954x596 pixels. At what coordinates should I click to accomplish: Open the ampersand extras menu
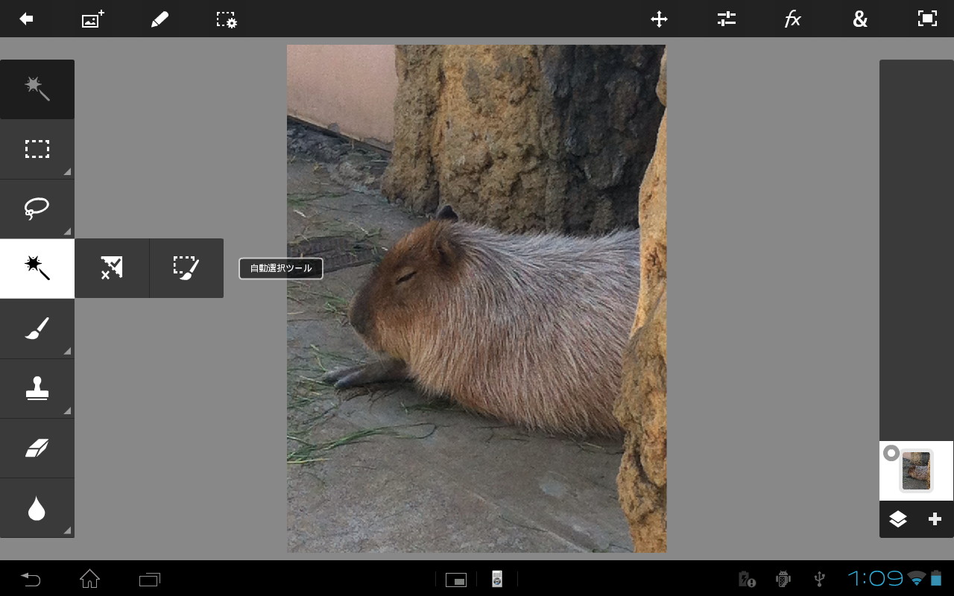point(860,19)
